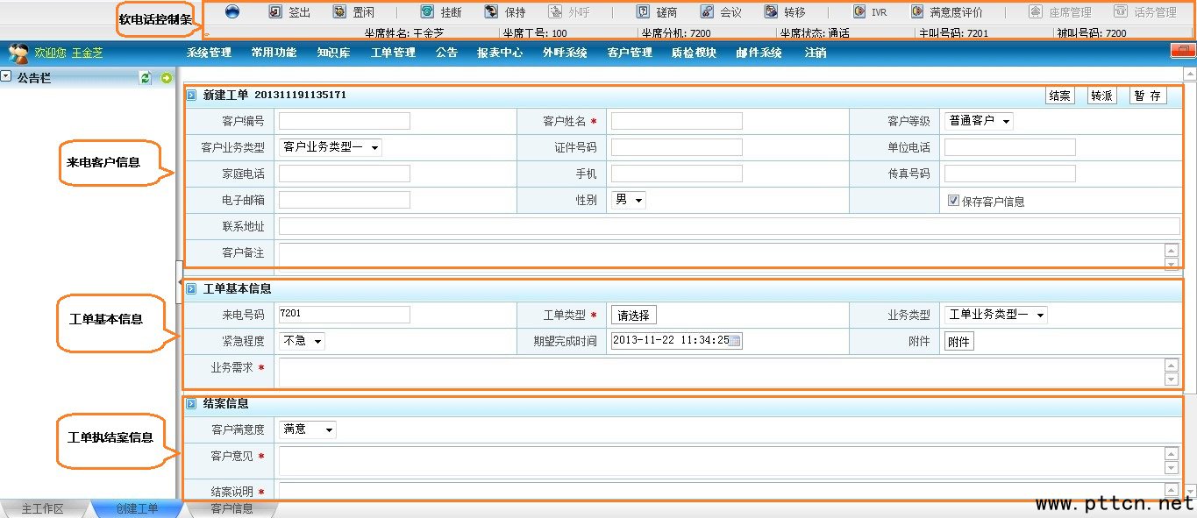The image size is (1197, 518).
Task: Click green arrow icon in 公告栏 header
Action: 167,78
